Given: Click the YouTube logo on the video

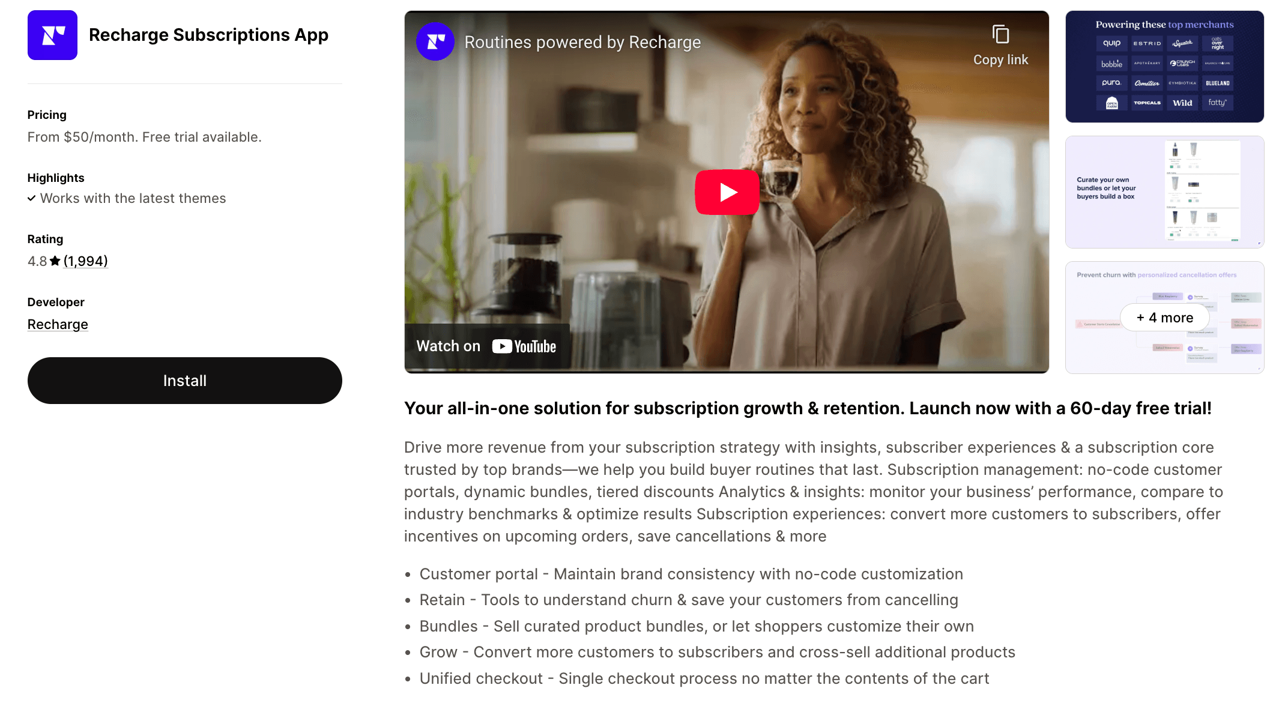Looking at the screenshot, I should click(524, 346).
